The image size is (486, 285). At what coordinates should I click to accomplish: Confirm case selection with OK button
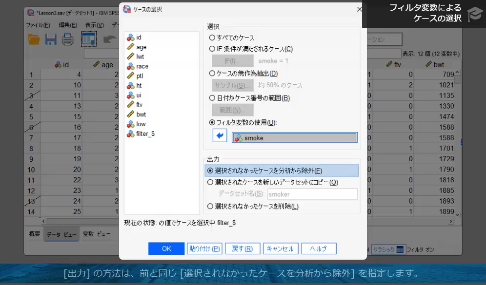[x=166, y=248]
